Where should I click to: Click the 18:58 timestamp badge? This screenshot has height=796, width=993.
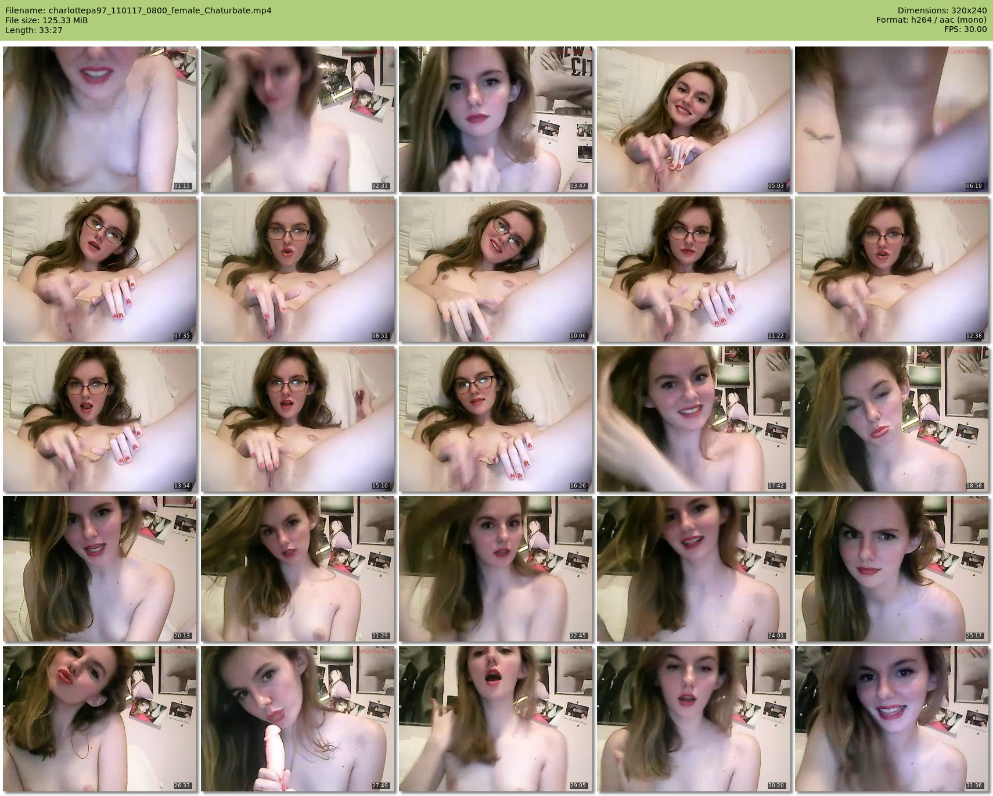point(974,486)
